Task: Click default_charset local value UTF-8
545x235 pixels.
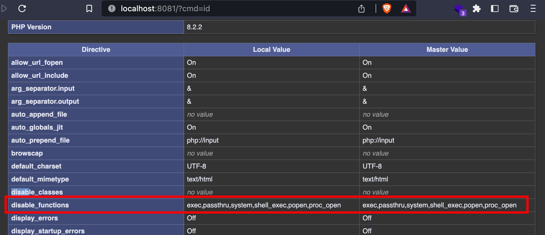Action: 197,166
